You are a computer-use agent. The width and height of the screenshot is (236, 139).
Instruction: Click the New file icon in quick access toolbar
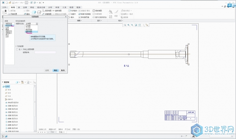tap(7, 3)
